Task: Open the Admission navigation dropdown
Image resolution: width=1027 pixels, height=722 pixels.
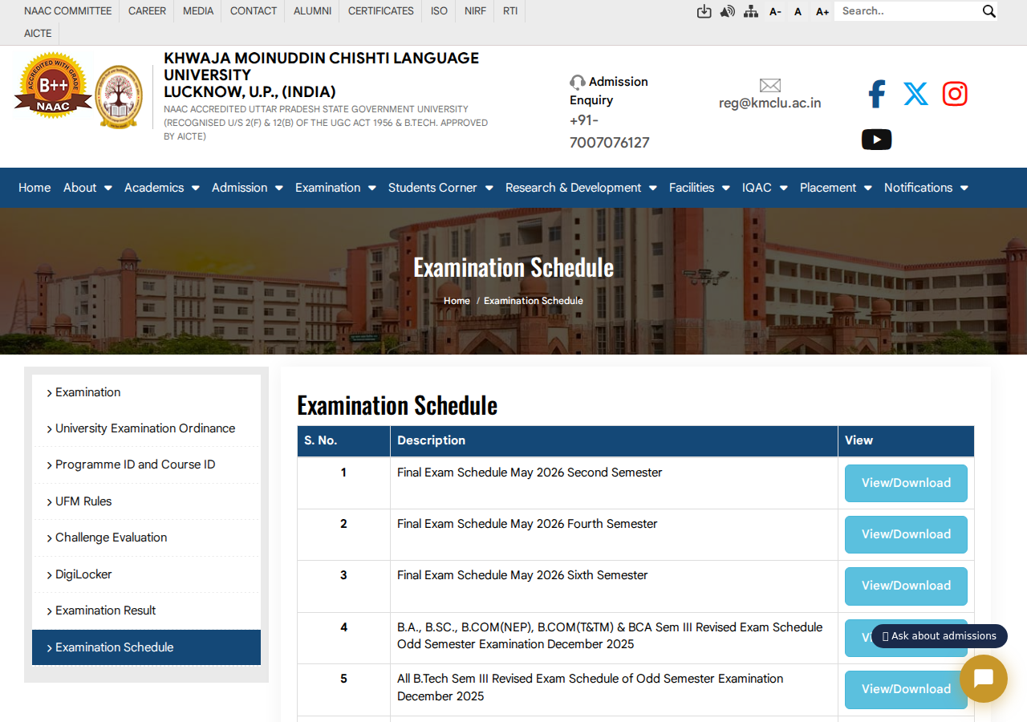Action: tap(247, 188)
